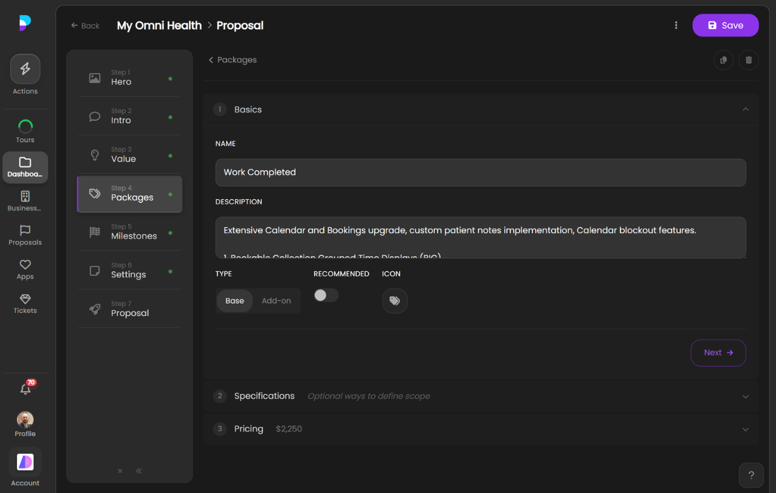Click the question mark help icon
The image size is (776, 493).
point(751,475)
